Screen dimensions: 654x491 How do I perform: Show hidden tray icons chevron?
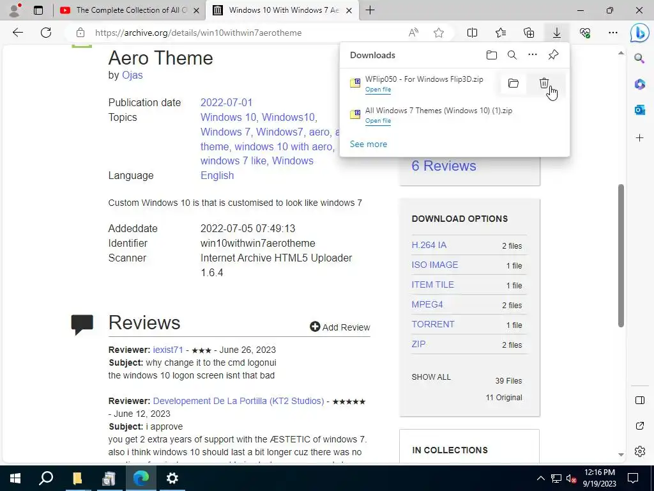click(x=540, y=478)
